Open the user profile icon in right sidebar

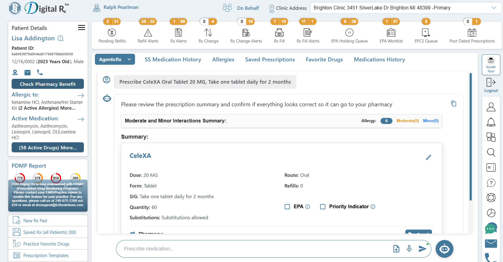(491, 107)
